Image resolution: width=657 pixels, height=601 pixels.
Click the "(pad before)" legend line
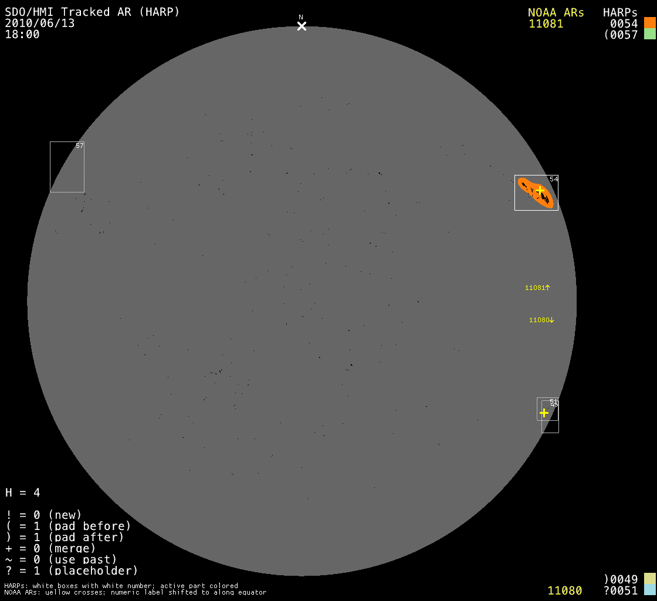[68, 526]
